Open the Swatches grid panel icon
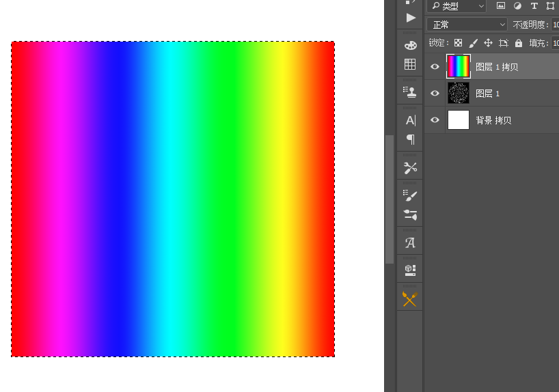 tap(410, 64)
